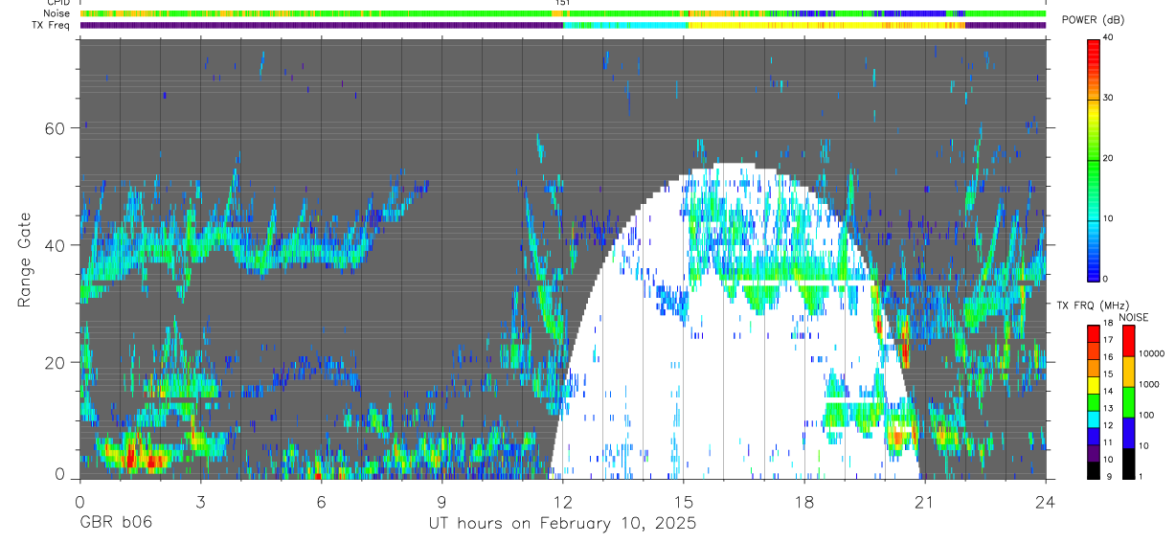This screenshot has width=1176, height=543.
Task: Click the 100 label on the NOISE scale
Action: 1145,415
